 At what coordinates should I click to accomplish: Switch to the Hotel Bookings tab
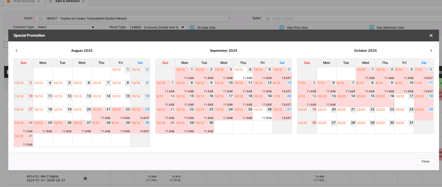click(x=24, y=1)
